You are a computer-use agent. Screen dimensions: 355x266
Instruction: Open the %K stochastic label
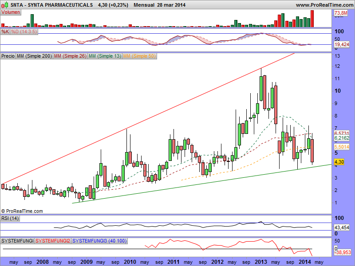pos(5,31)
